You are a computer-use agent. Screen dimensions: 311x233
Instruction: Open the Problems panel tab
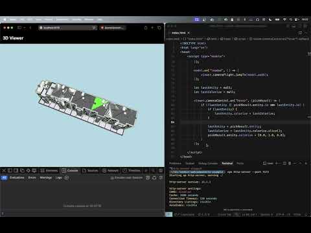point(175,163)
